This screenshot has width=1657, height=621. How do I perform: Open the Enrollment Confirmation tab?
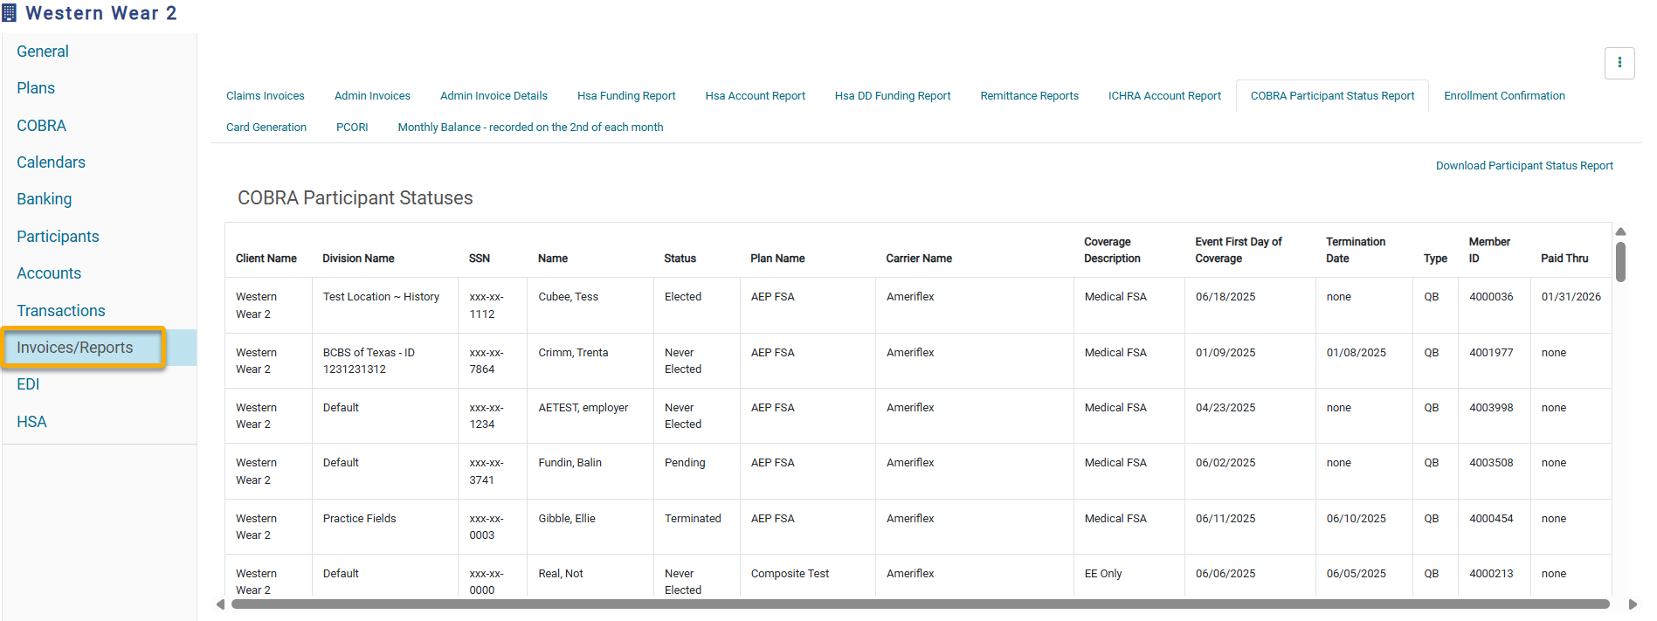point(1503,96)
